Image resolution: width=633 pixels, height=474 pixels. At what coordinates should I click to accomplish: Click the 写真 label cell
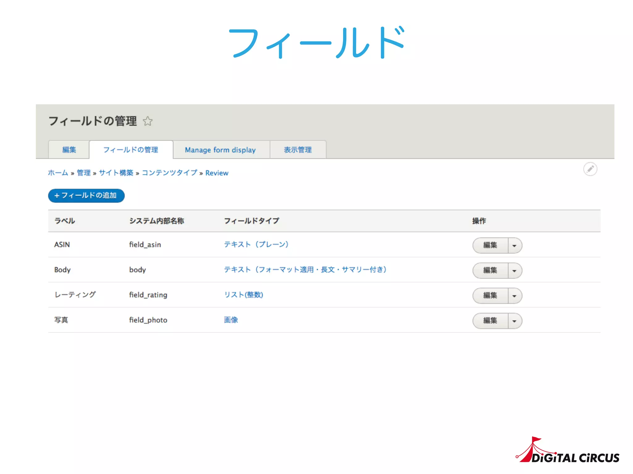(61, 320)
